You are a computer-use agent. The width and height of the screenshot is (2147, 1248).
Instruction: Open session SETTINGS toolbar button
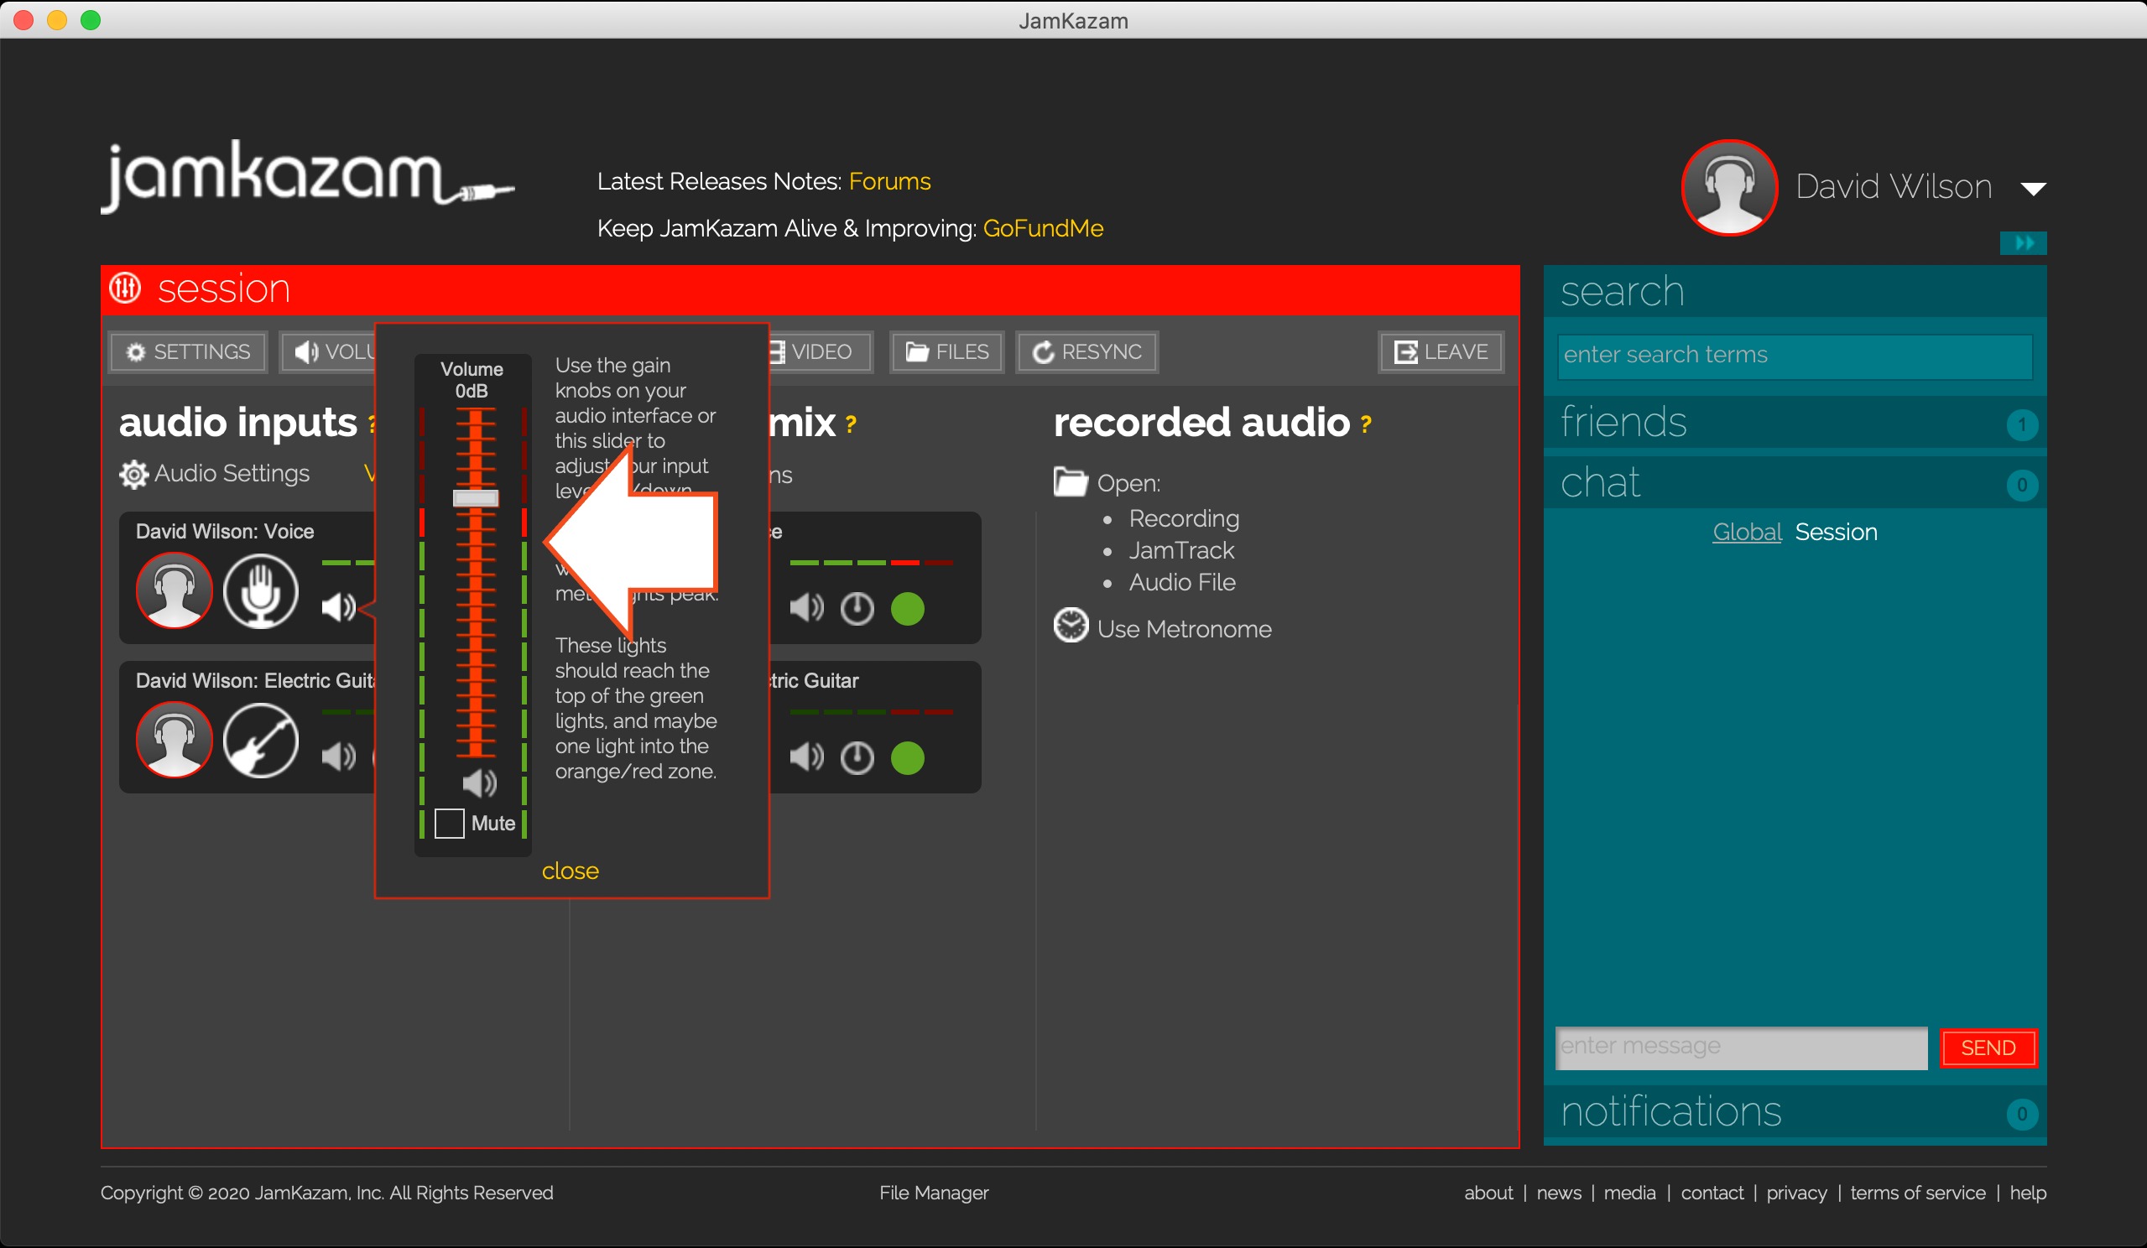click(188, 351)
